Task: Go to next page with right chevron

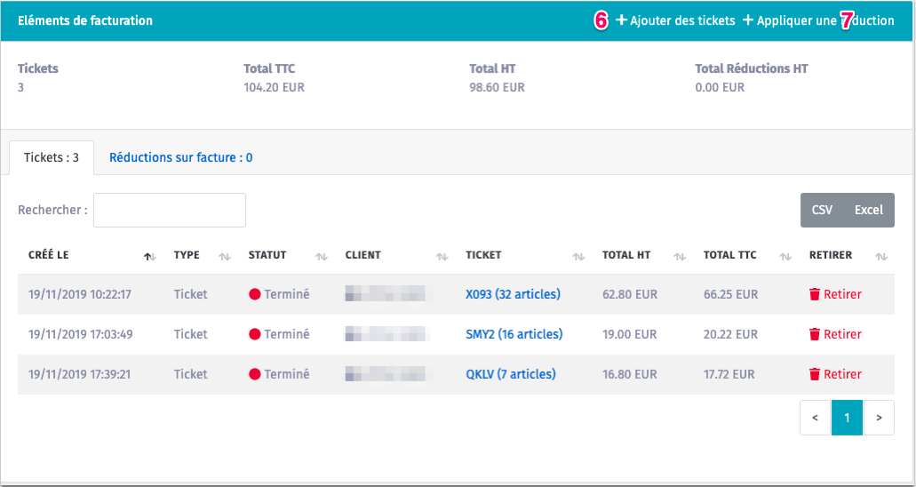Action: point(879,418)
